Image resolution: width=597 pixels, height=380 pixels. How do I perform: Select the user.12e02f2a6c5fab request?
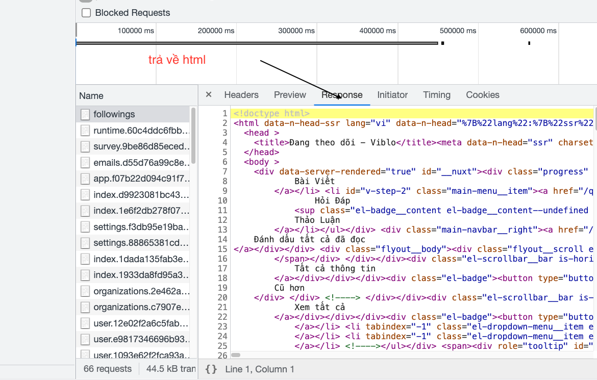[x=133, y=323]
